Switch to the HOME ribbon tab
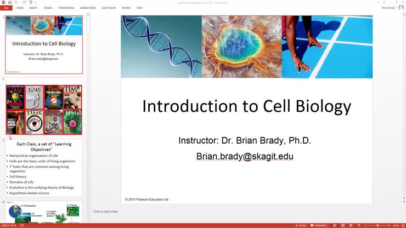 click(x=19, y=8)
